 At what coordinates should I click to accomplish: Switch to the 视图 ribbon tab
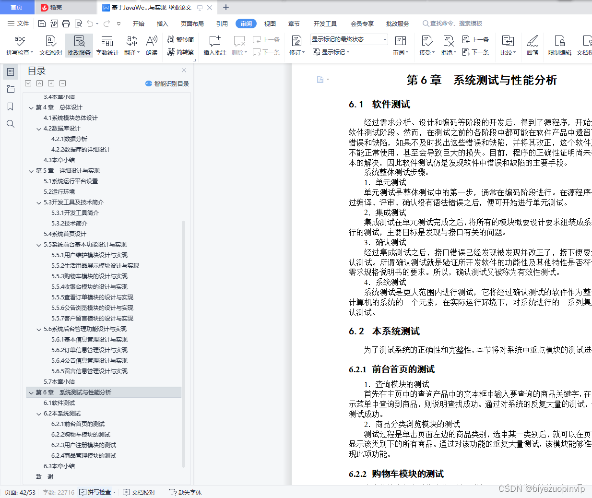(270, 24)
